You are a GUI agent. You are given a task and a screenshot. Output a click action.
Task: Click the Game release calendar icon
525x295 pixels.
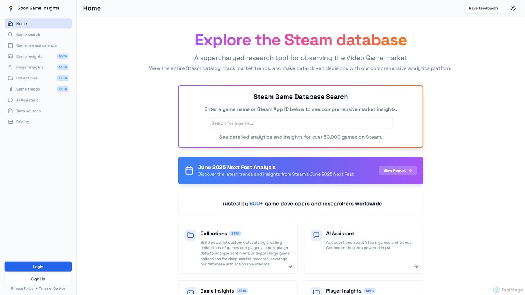[x=11, y=45]
